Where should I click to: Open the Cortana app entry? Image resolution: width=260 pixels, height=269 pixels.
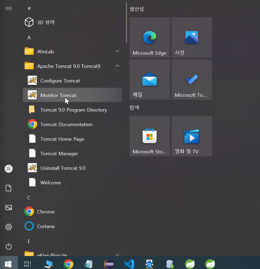tap(72, 226)
